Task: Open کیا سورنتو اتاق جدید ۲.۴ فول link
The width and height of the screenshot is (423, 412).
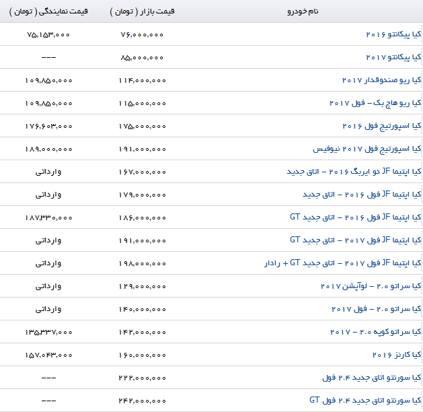Action: coord(371,378)
